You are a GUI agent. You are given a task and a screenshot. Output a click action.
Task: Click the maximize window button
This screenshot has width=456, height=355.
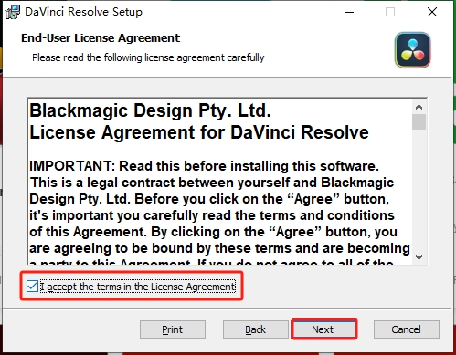pyautogui.click(x=390, y=12)
